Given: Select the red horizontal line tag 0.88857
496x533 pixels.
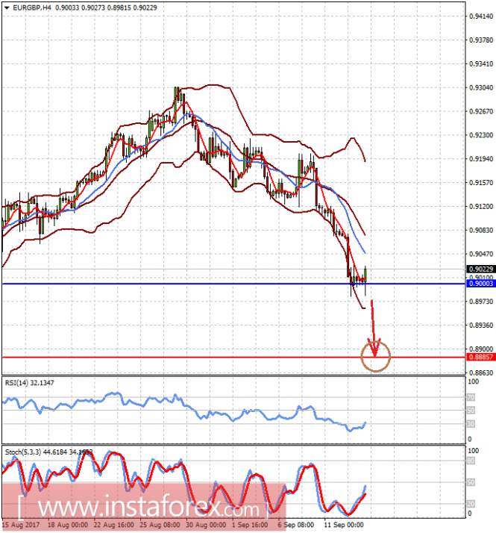Looking at the screenshot, I should pyautogui.click(x=481, y=357).
